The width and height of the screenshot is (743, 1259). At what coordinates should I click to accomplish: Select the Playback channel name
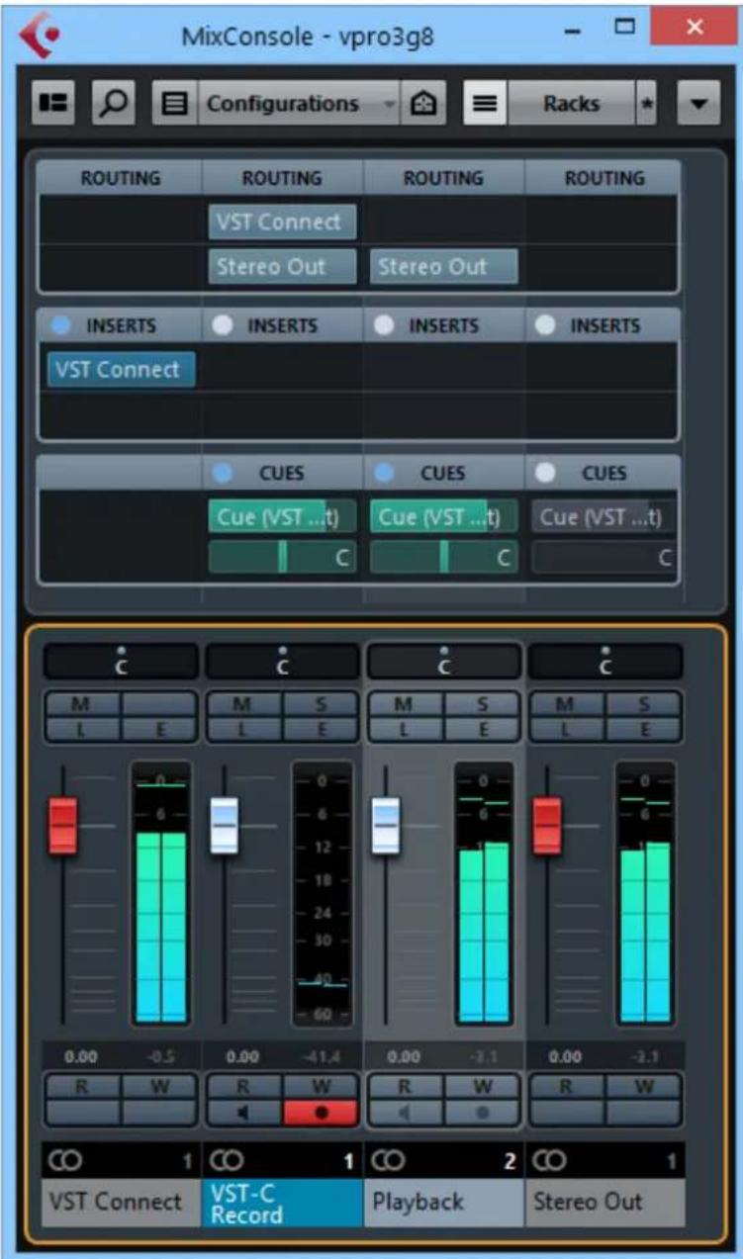[443, 1203]
